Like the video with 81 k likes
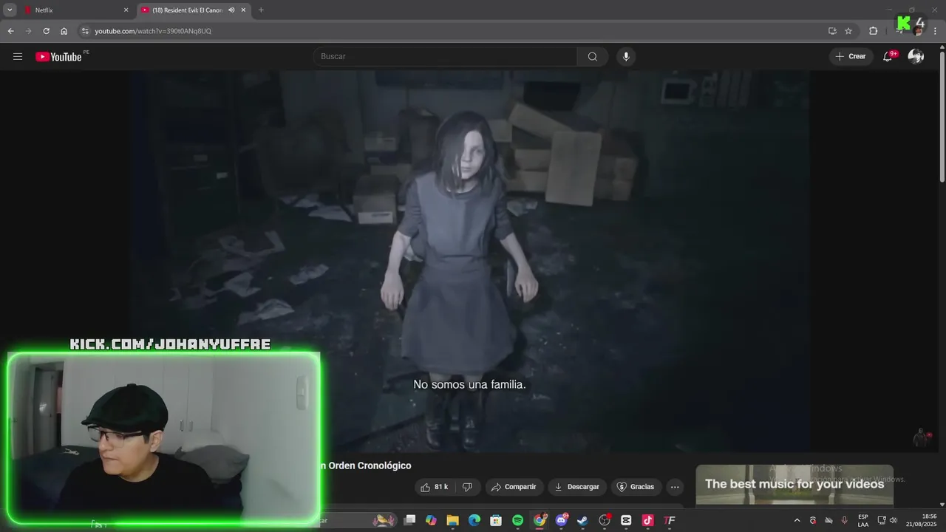Image resolution: width=946 pixels, height=532 pixels. pyautogui.click(x=435, y=487)
